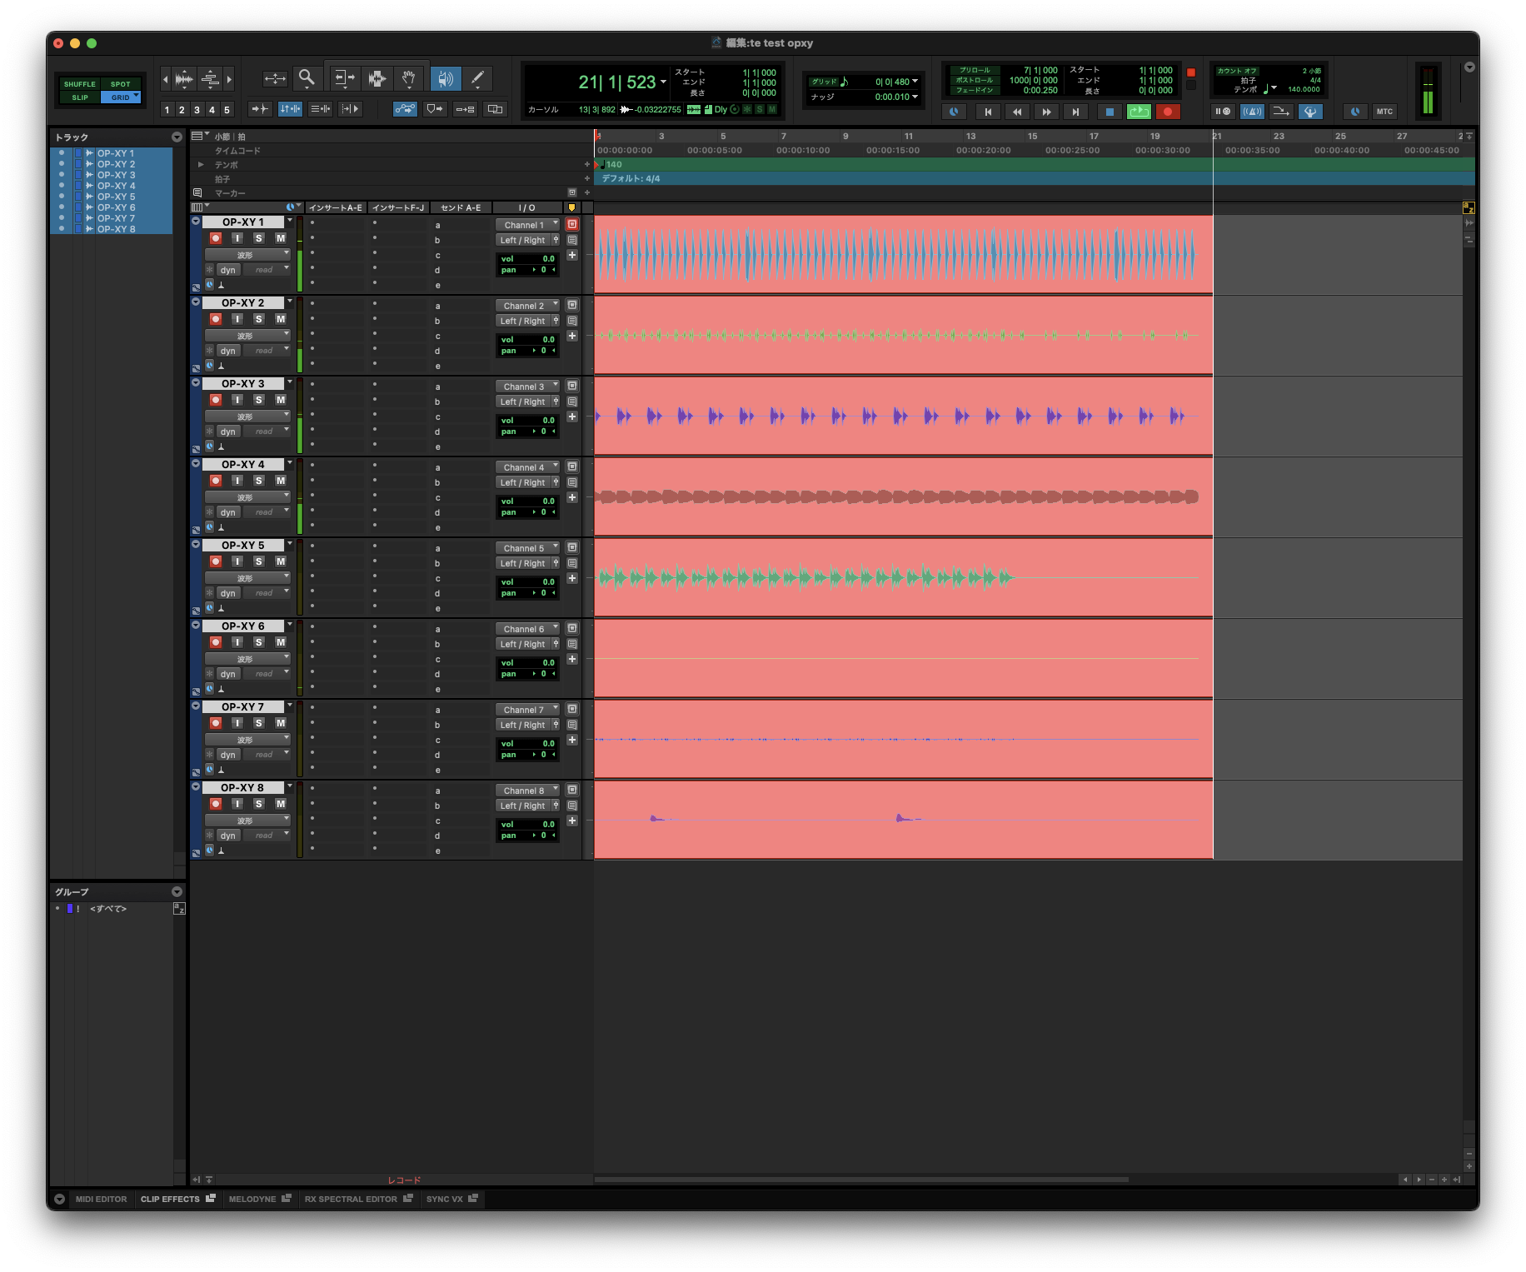Select the Scrubber speaker tool

click(x=446, y=78)
